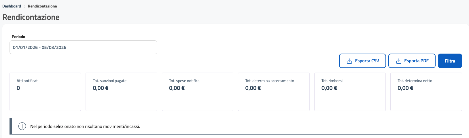
Task: Click the Atti notificati count value
Action: pos(18,88)
